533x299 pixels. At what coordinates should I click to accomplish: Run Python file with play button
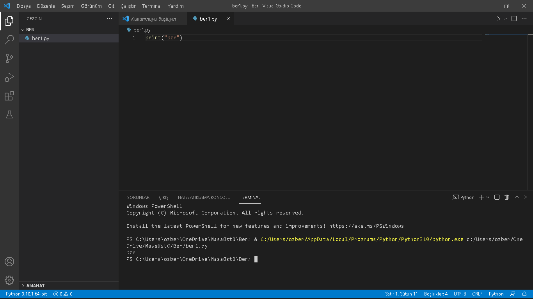coord(498,19)
